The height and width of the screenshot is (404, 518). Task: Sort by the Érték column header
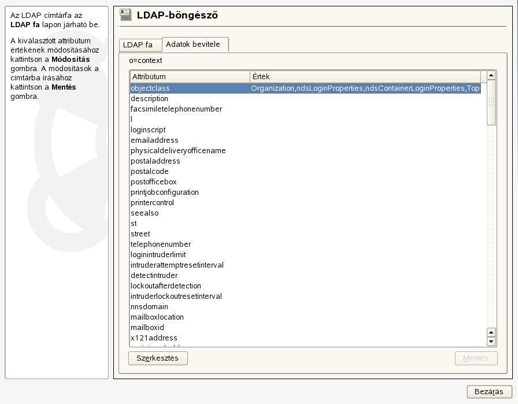click(x=365, y=77)
